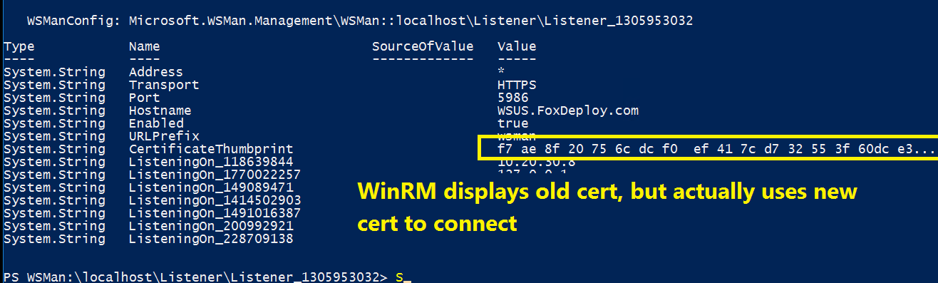Select the Port name entry
This screenshot has width=938, height=283.
click(144, 98)
